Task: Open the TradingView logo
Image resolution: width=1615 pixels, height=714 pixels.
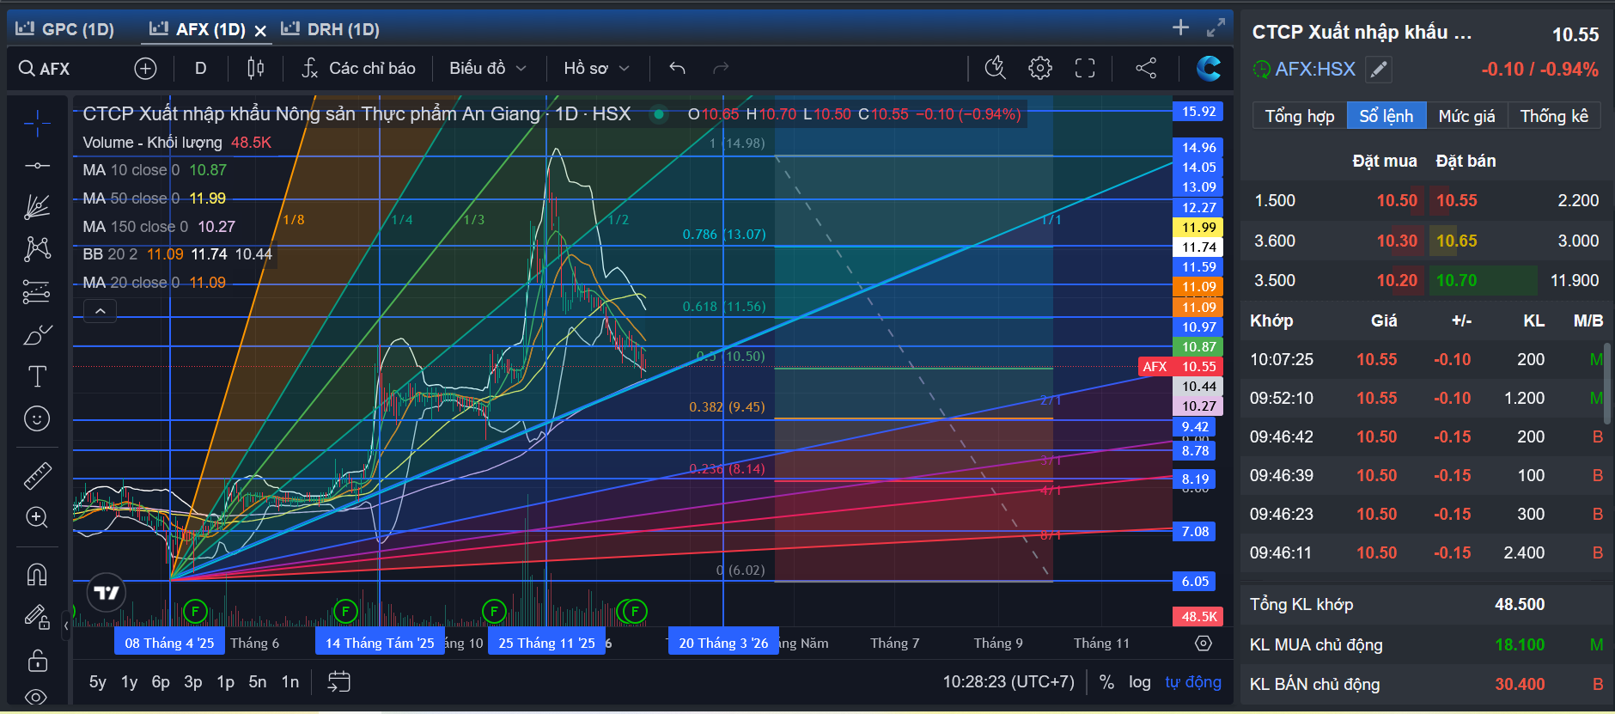Action: click(x=107, y=593)
